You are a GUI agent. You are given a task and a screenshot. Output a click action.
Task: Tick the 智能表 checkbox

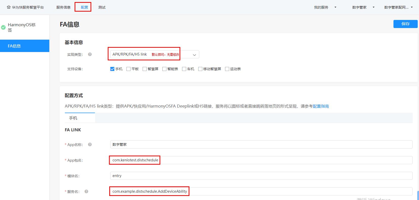tap(164, 69)
